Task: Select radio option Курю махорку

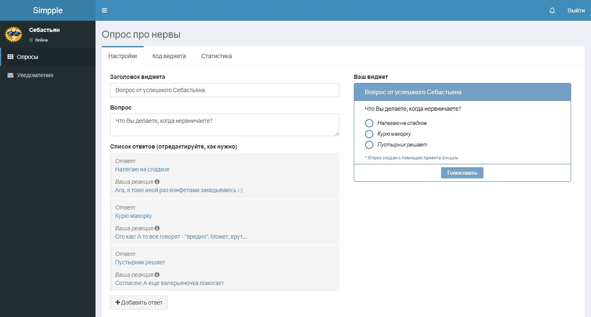Action: pos(369,134)
